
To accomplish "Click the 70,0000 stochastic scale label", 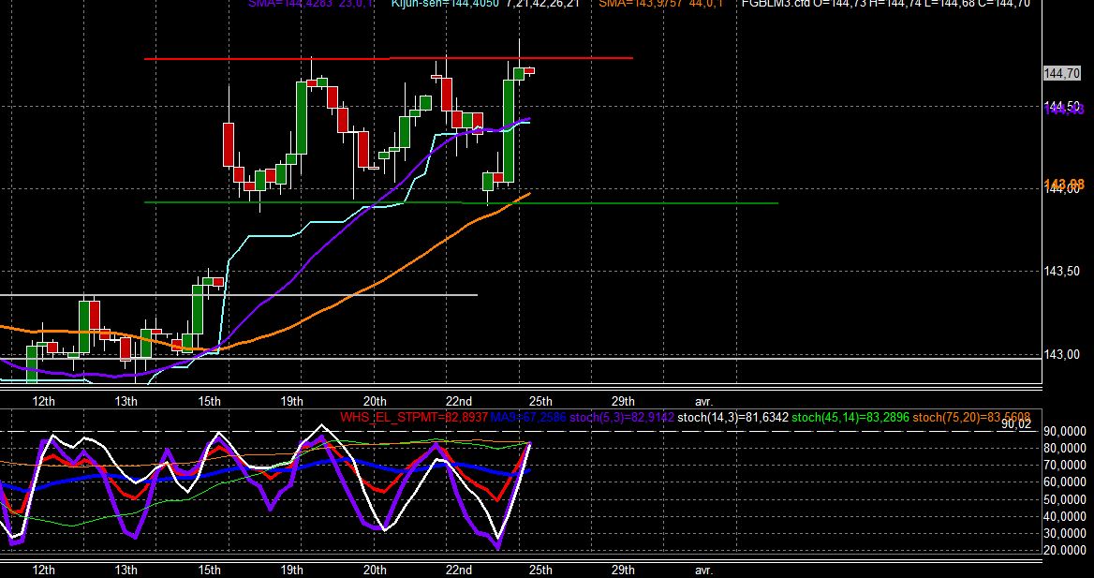I will pyautogui.click(x=1064, y=465).
